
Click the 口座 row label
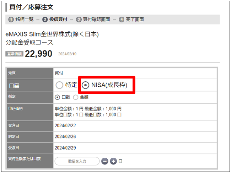pos(14,86)
